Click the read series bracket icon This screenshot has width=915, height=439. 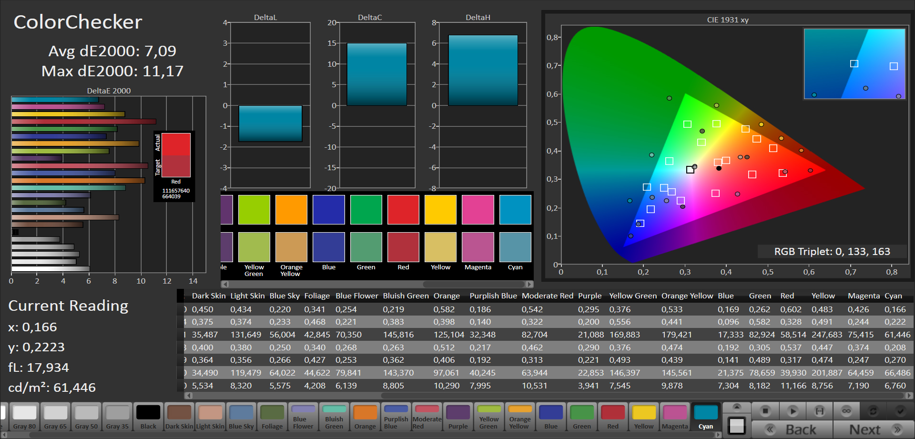tap(819, 411)
